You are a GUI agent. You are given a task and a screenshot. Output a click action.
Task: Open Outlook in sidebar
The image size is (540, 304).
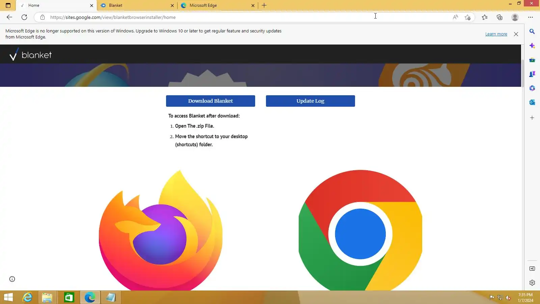click(x=532, y=102)
